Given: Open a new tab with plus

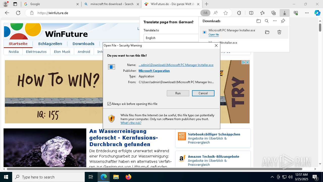Looking at the screenshot, I should [x=207, y=4].
